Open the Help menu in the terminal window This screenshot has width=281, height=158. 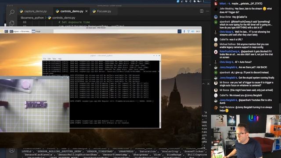pyautogui.click(x=60, y=59)
